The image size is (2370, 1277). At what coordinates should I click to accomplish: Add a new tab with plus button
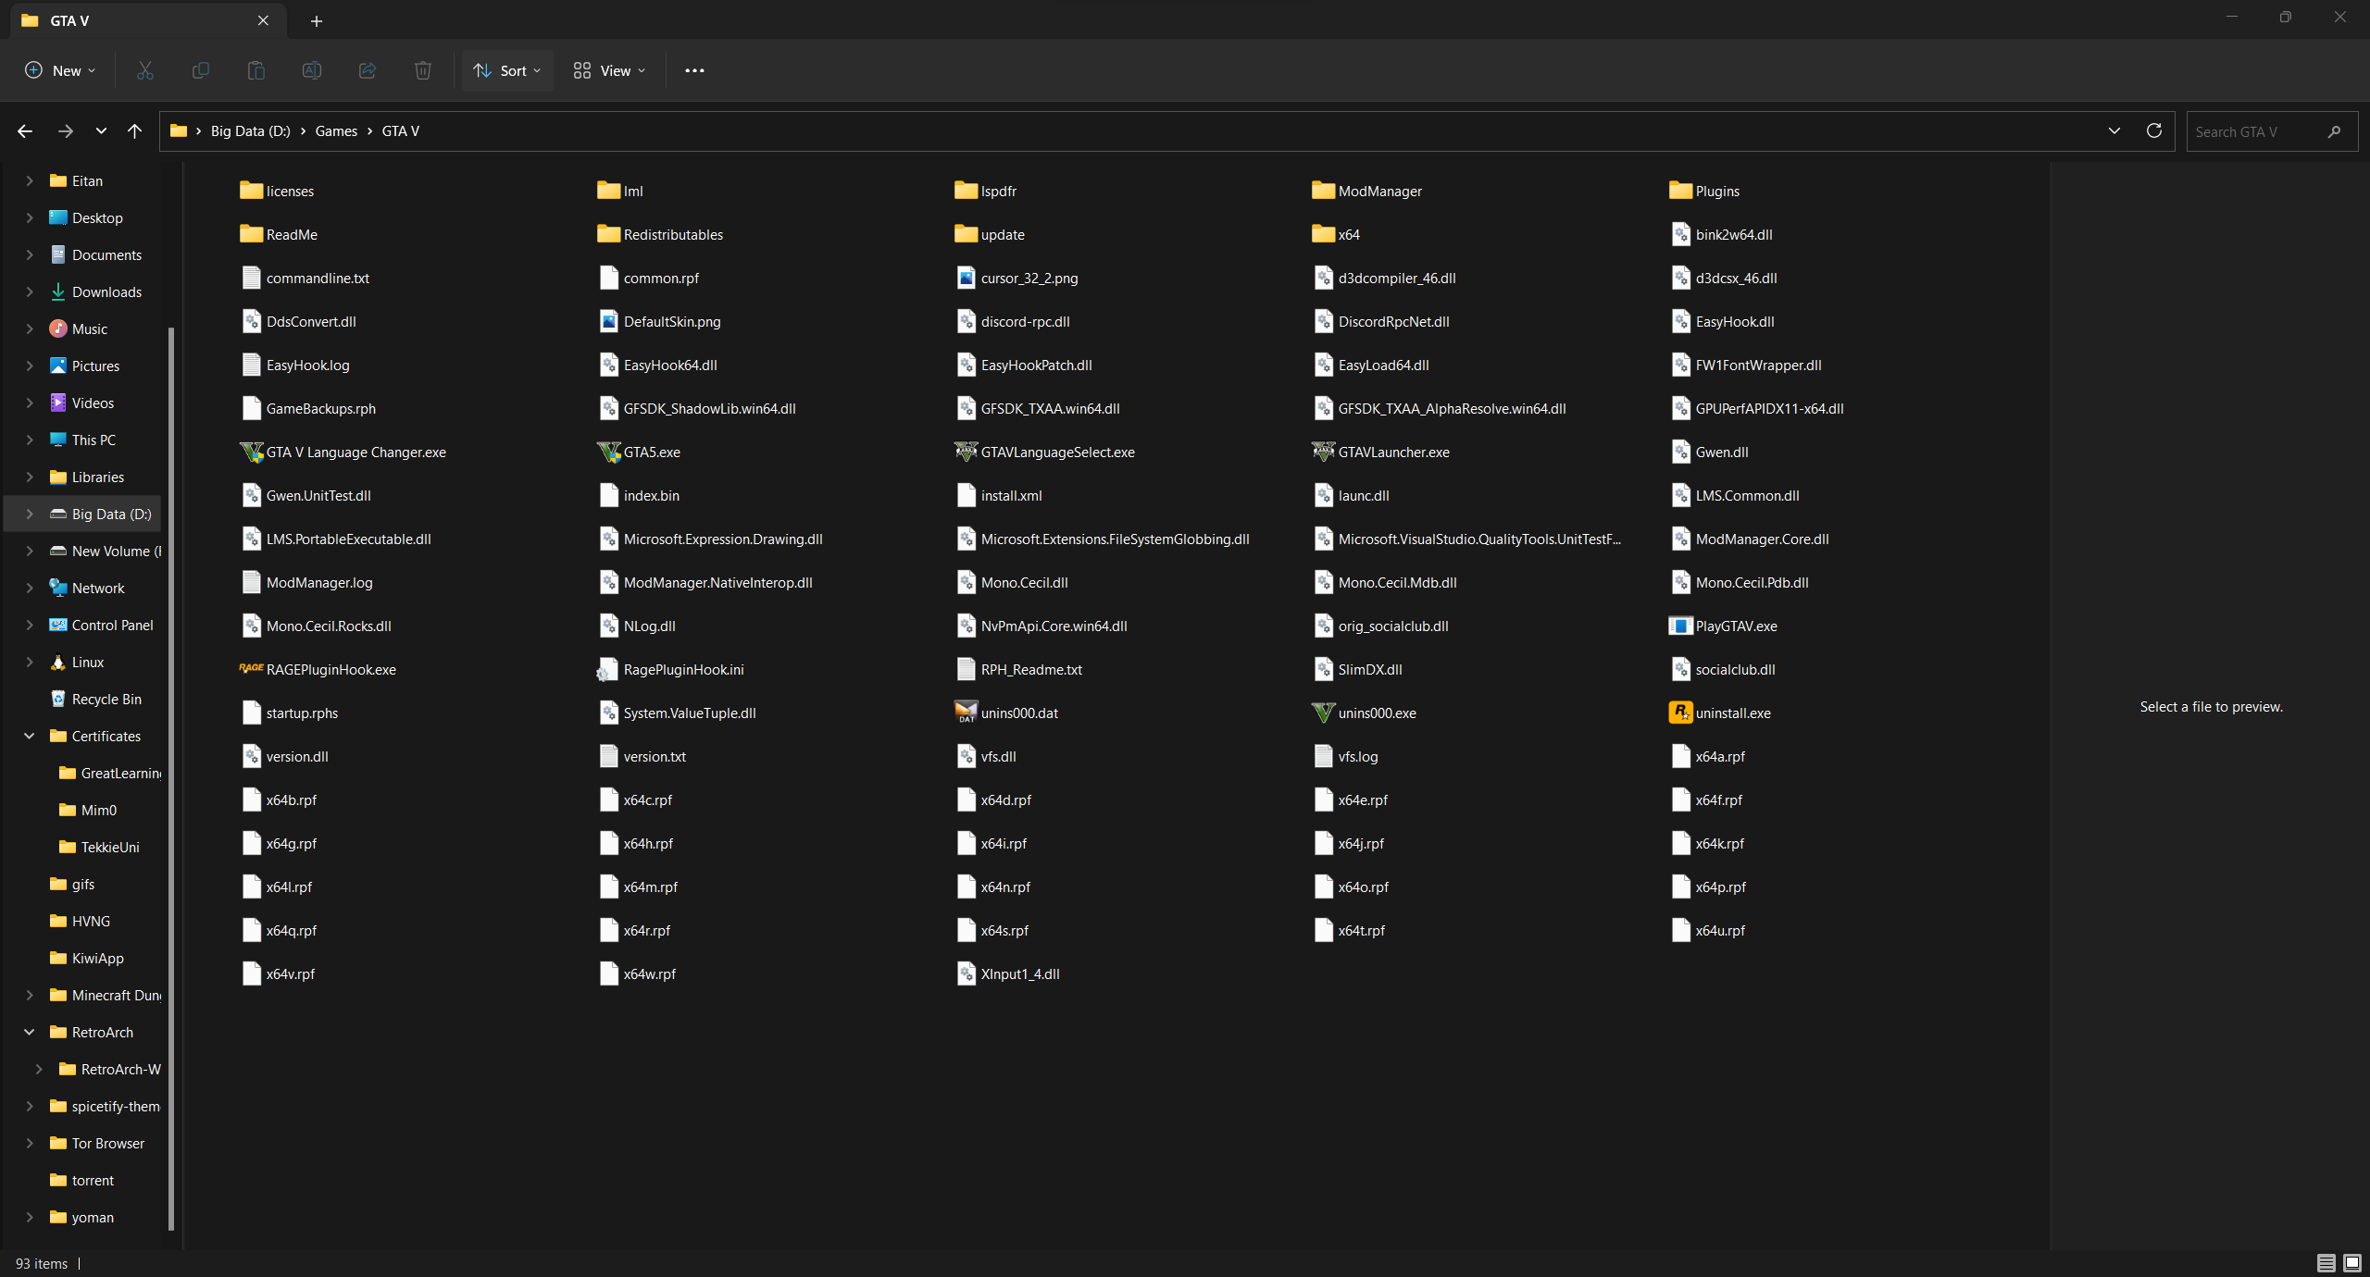coord(317,20)
